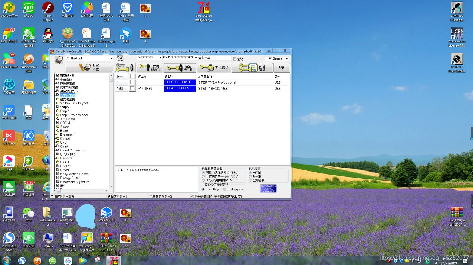Select TIA Portal folder in tree
This screenshot has width=473, height=265.
[67, 119]
